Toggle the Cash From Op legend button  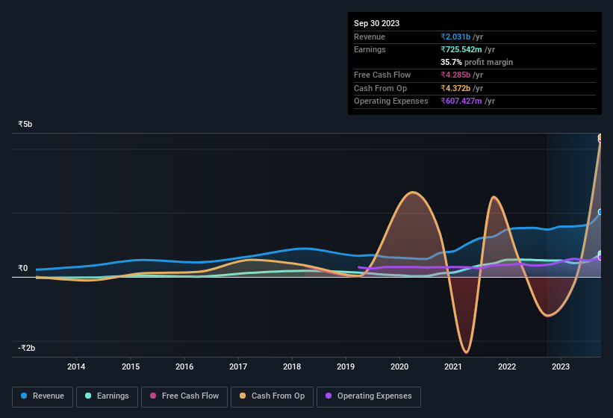272,396
